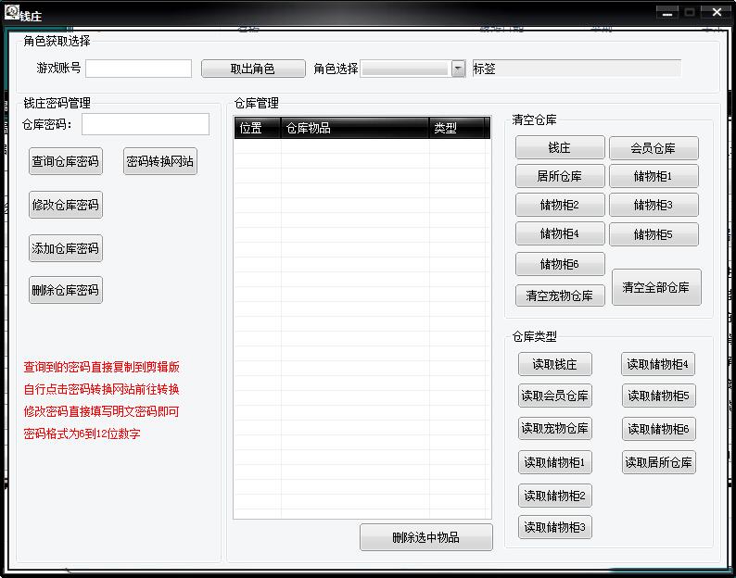The height and width of the screenshot is (578, 736).
Task: Click the 居所仓库 clear button
Action: pos(559,176)
